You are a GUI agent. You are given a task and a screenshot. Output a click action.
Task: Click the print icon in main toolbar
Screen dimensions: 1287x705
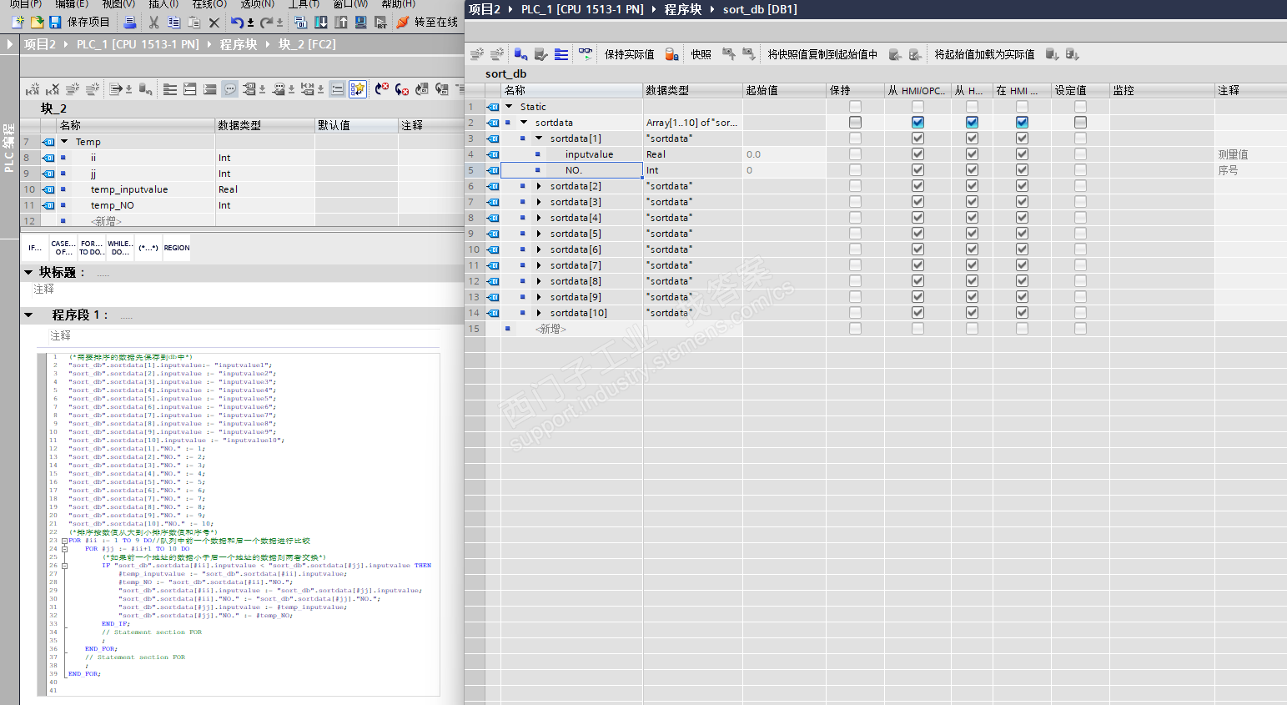coord(129,23)
